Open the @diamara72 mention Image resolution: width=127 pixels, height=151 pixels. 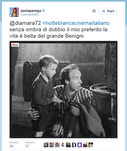[25, 23]
